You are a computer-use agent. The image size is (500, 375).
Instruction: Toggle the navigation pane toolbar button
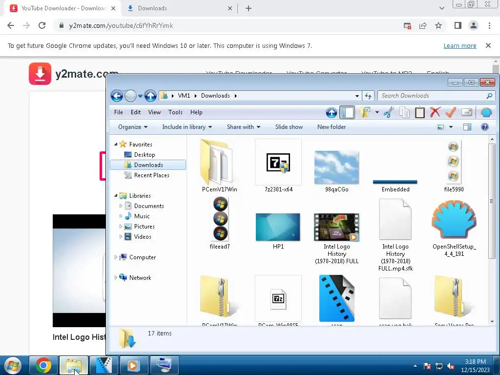point(347,112)
